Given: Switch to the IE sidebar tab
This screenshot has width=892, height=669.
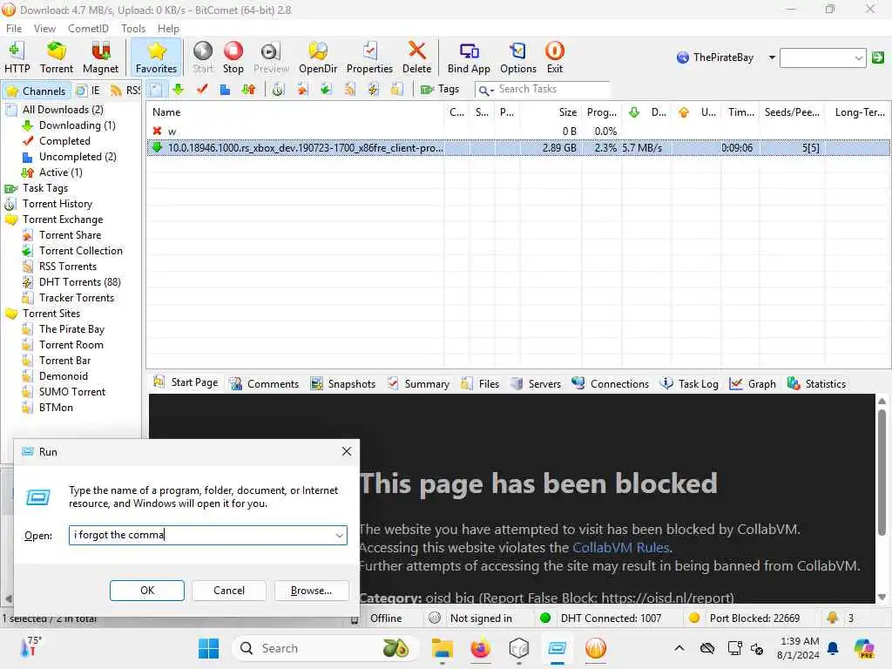Looking at the screenshot, I should [x=88, y=91].
